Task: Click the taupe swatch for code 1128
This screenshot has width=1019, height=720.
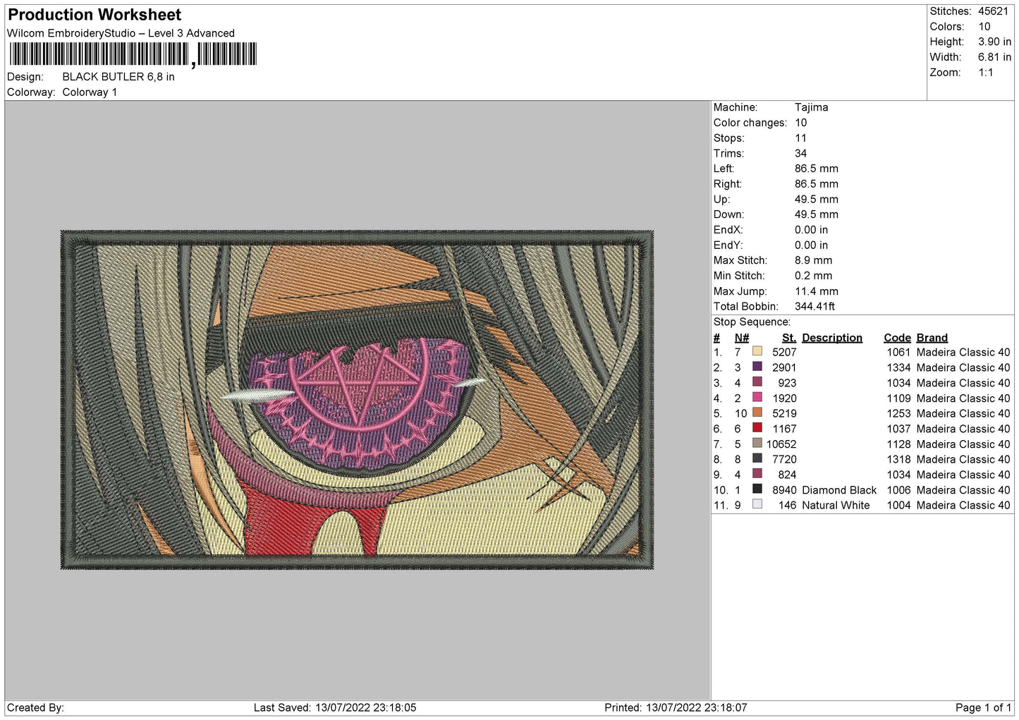Action: point(757,444)
